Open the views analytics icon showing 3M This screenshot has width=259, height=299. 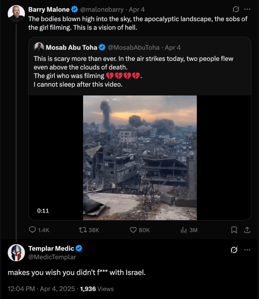pos(184,230)
